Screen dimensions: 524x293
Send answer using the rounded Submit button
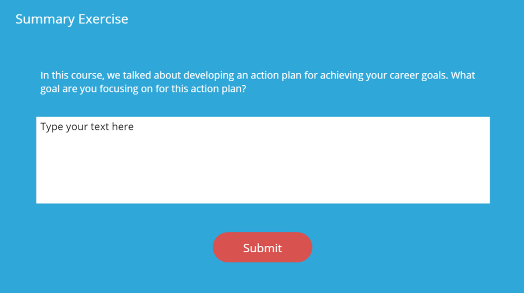pos(262,247)
